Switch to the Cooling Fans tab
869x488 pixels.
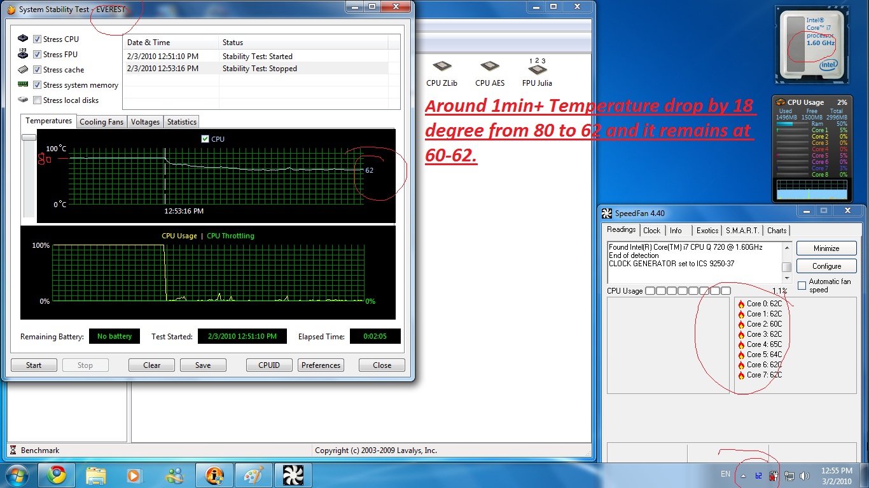(101, 121)
